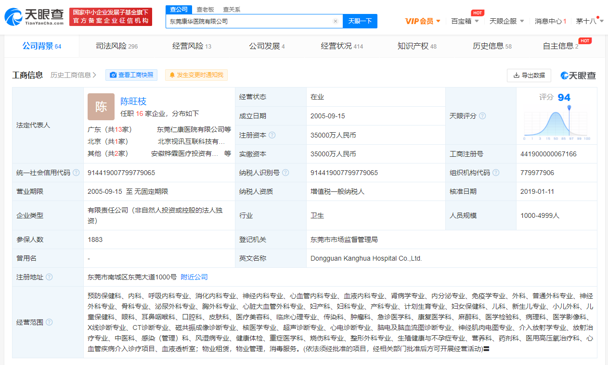
Task: Open the 司法风险 tab
Action: pos(116,46)
